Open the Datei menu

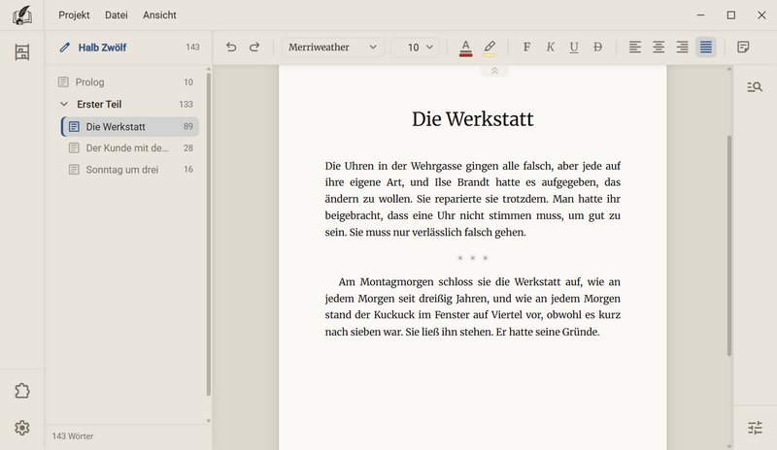click(x=116, y=16)
